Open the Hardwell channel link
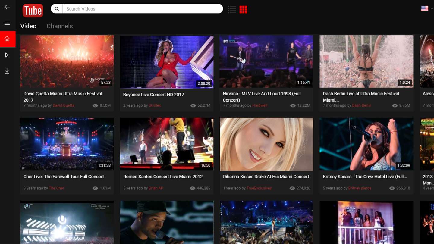This screenshot has height=244, width=434. (x=260, y=105)
